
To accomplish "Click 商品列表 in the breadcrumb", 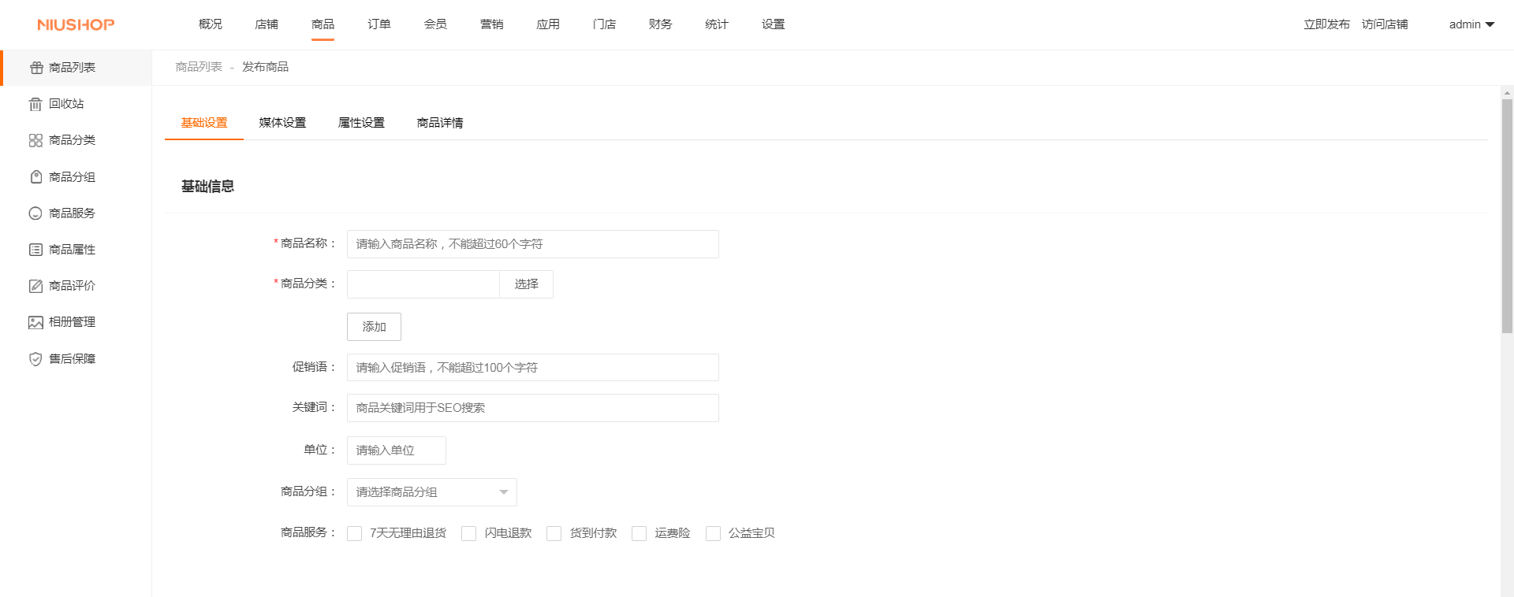I will [x=199, y=67].
